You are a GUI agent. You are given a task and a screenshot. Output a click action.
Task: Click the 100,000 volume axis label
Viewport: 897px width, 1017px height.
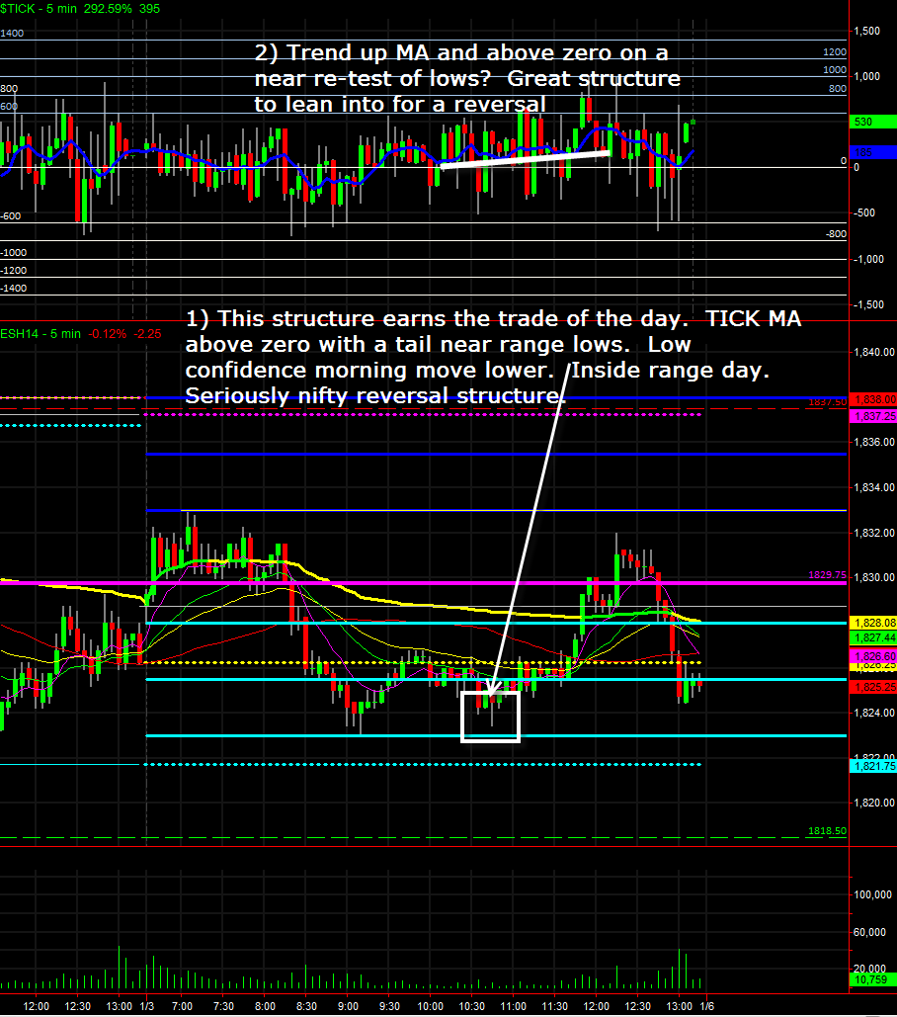[x=873, y=894]
